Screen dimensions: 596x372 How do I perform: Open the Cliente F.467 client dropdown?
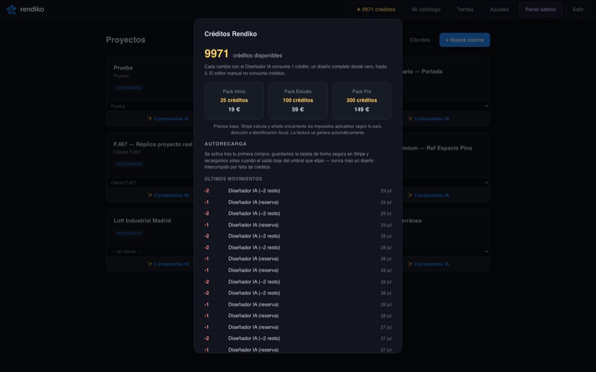[151, 182]
